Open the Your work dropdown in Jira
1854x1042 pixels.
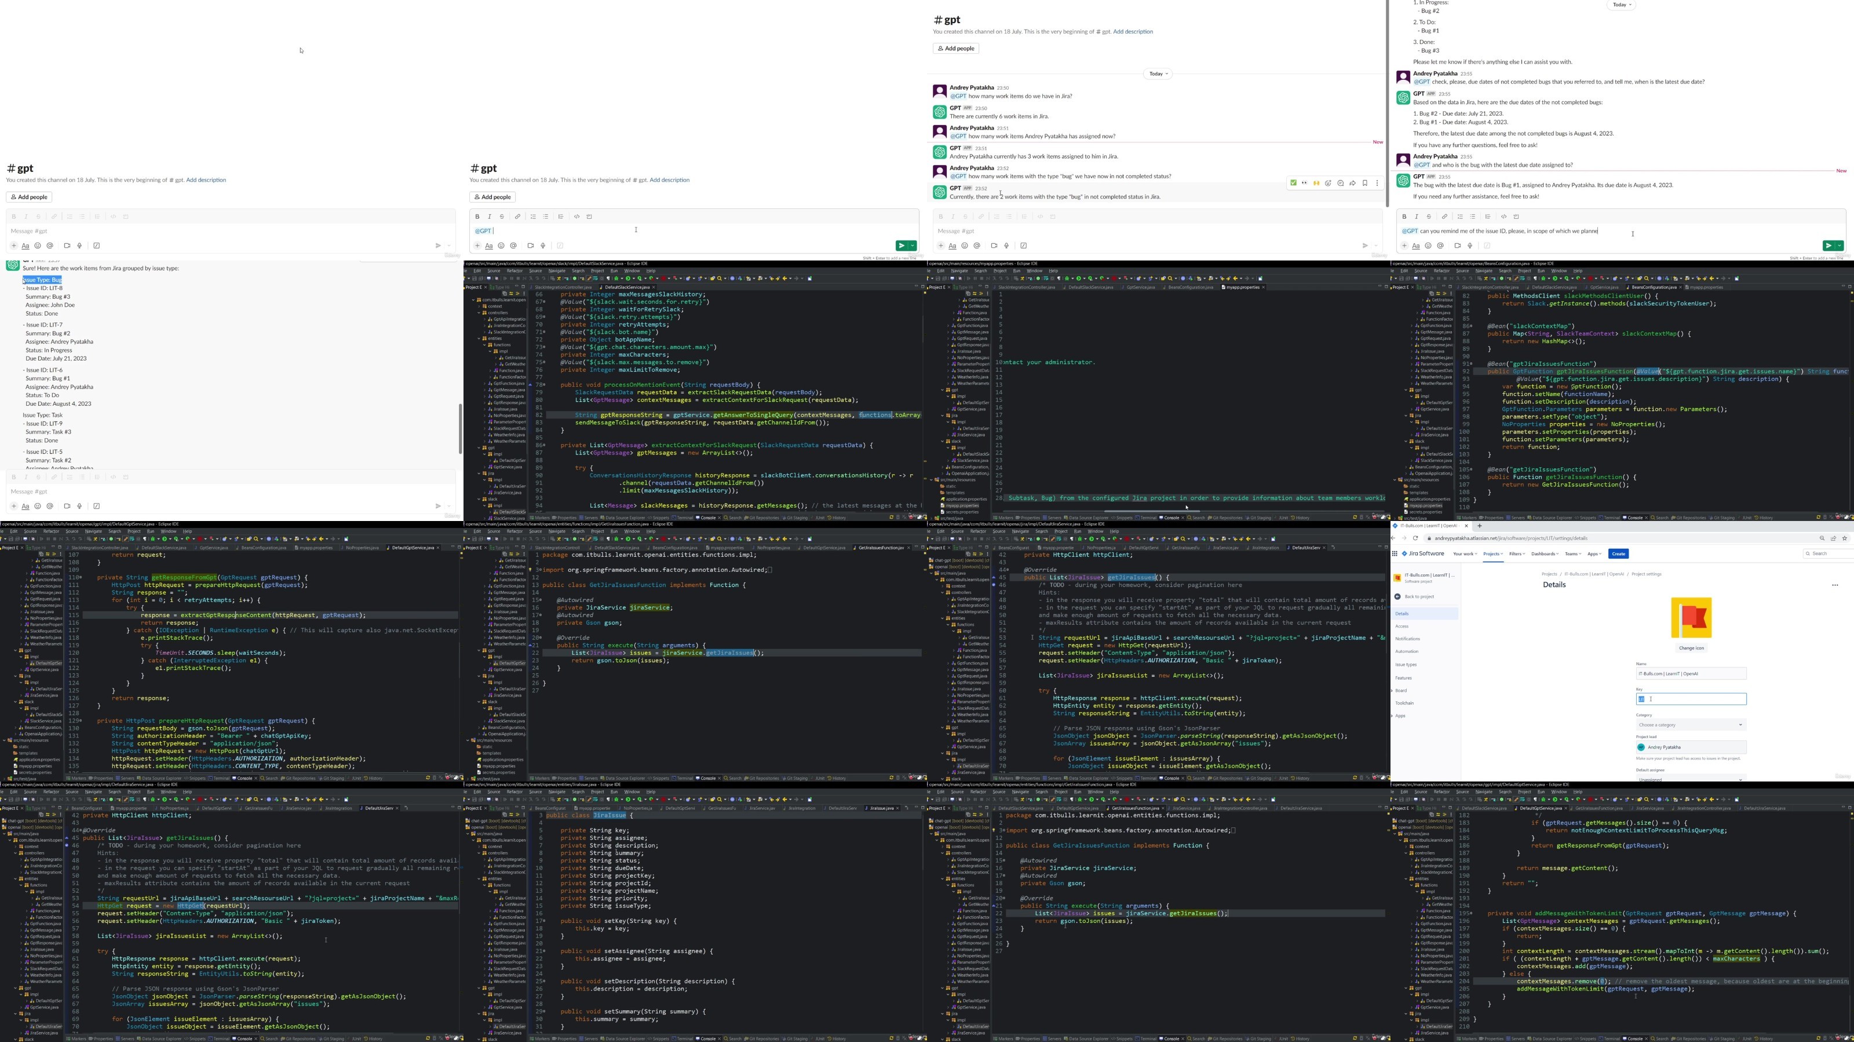coord(1465,554)
